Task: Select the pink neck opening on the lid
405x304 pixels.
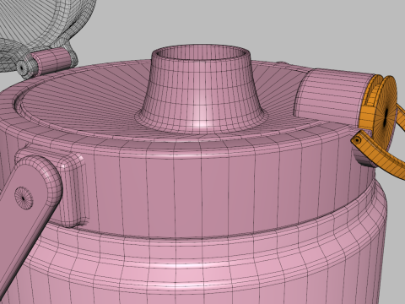Action: pyautogui.click(x=201, y=90)
